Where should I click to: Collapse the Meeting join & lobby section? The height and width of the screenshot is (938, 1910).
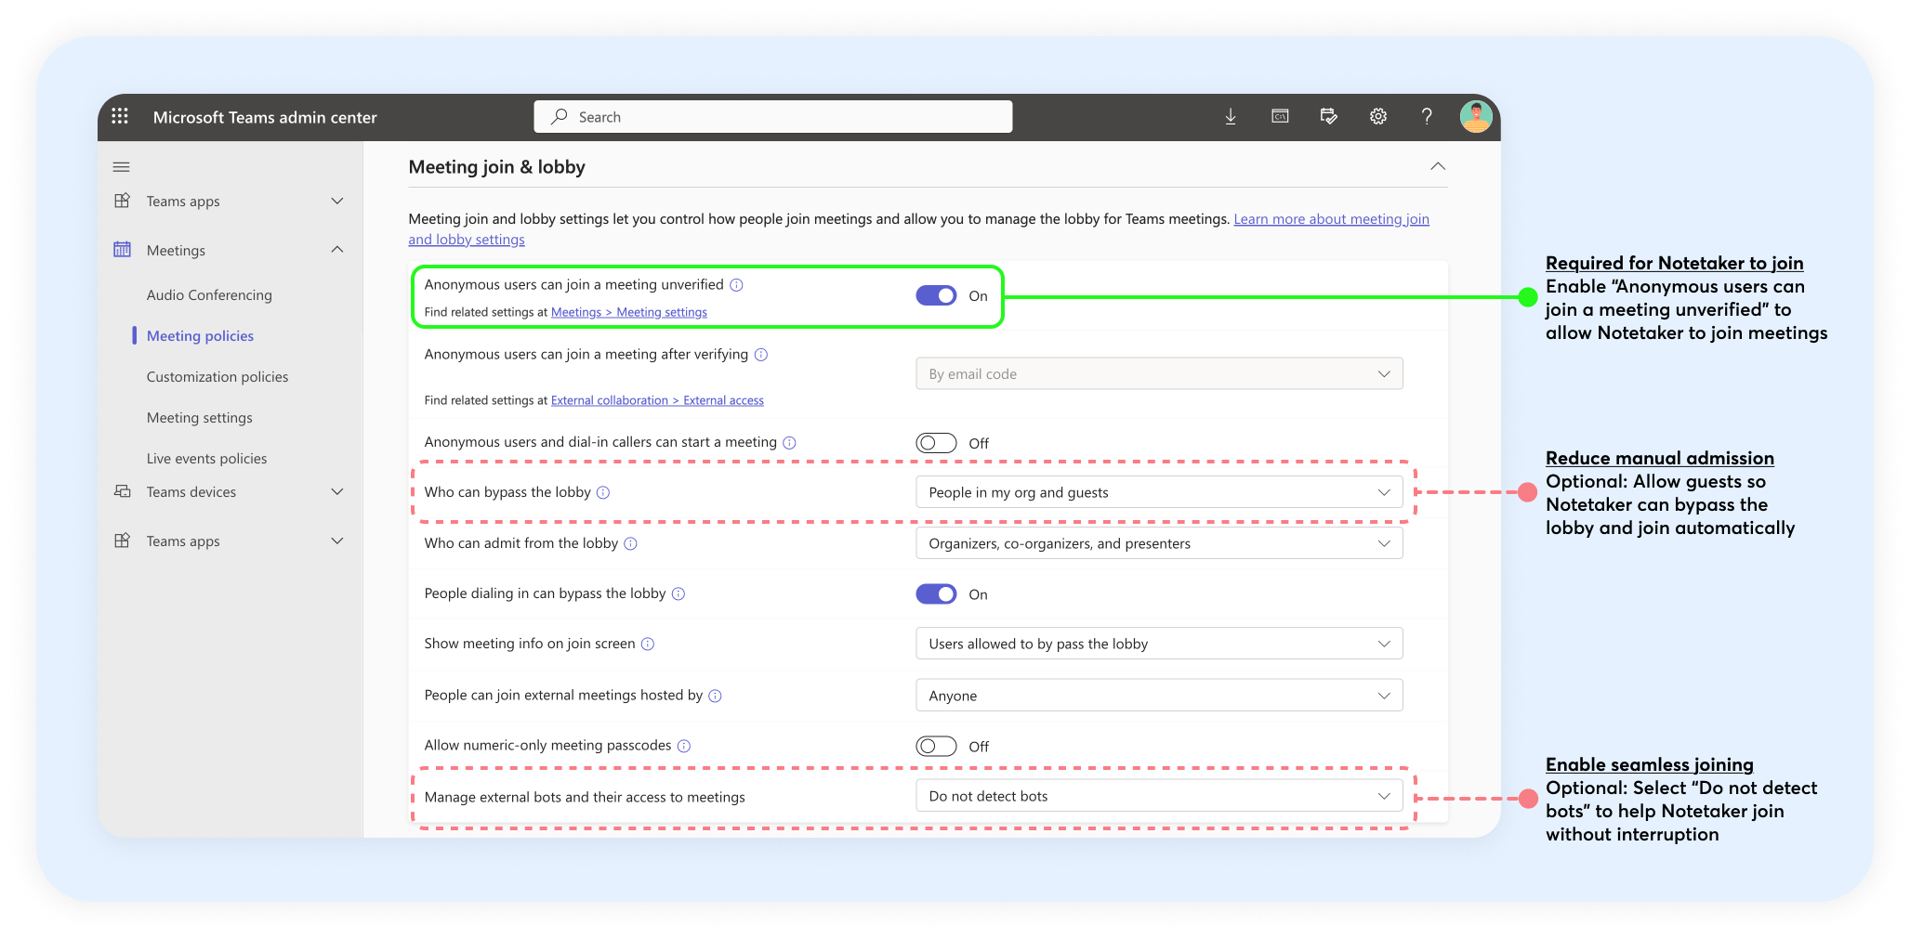(1438, 166)
